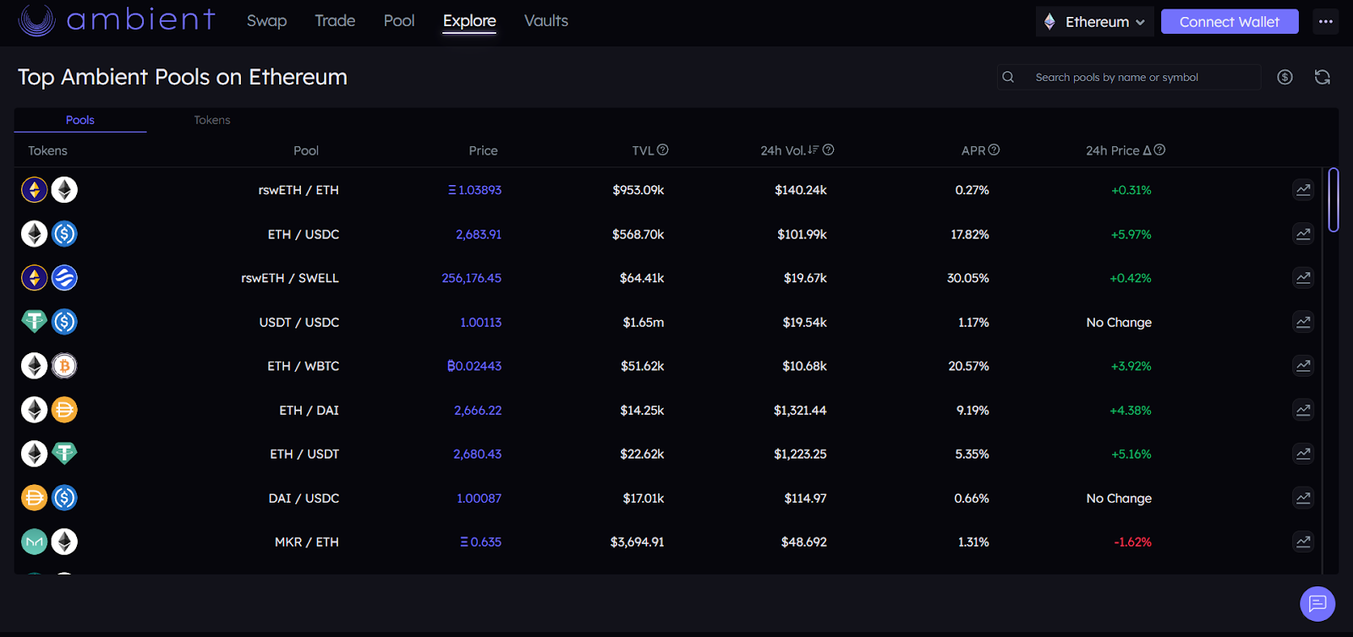The image size is (1353, 637).
Task: Select the MKR / ETH pool name
Action: [x=307, y=542]
